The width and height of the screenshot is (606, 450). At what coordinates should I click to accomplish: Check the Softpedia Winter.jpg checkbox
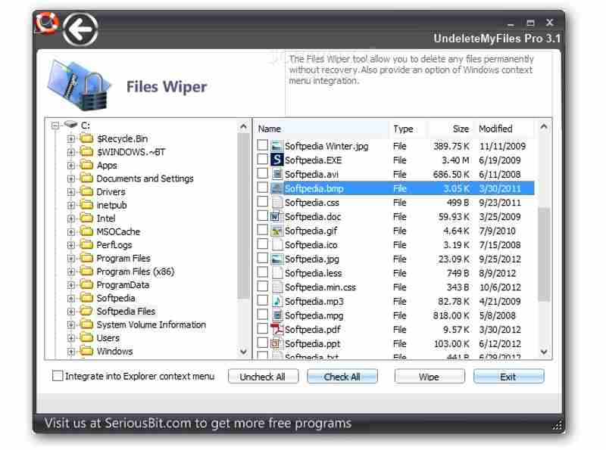coord(262,146)
